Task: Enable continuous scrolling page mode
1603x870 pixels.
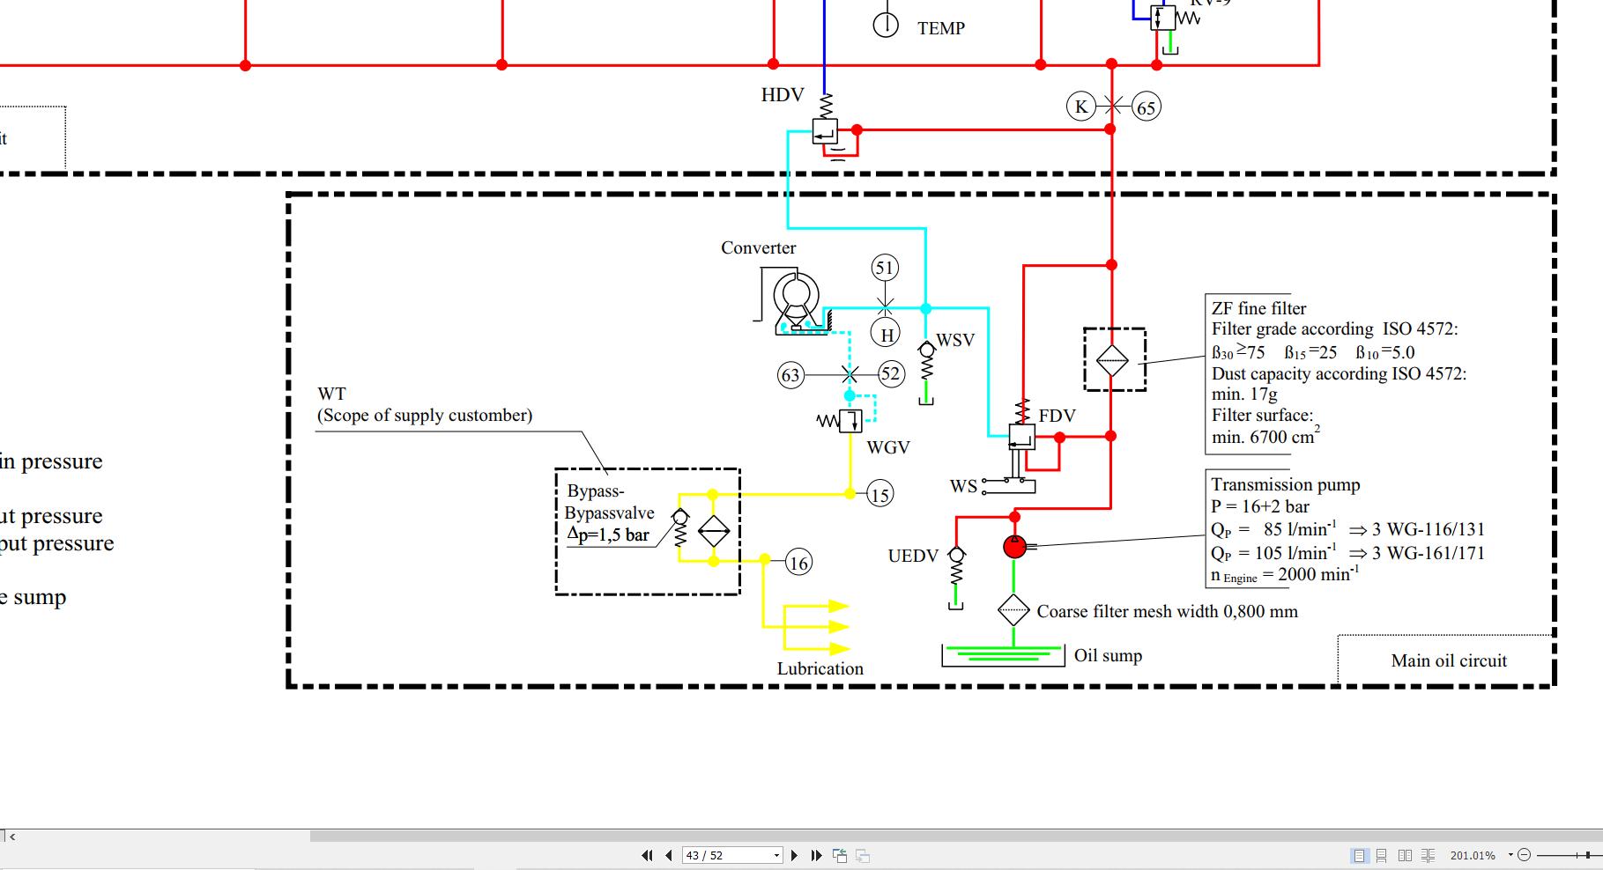Action: click(1382, 855)
